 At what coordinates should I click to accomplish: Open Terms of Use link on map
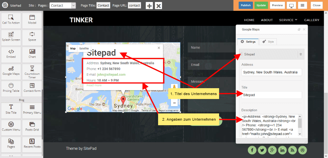(x=149, y=110)
